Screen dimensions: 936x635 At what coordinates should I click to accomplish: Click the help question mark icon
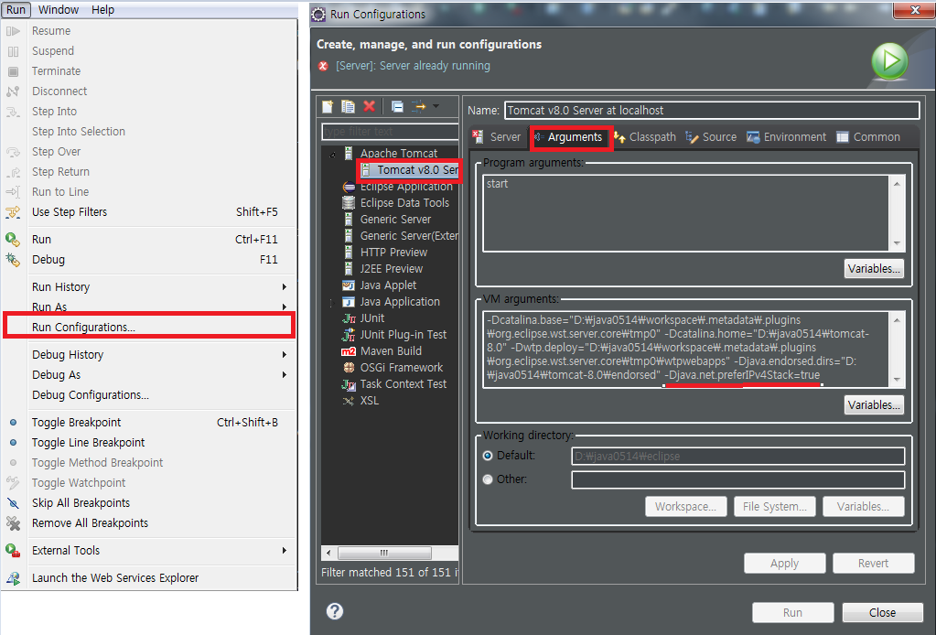(335, 611)
